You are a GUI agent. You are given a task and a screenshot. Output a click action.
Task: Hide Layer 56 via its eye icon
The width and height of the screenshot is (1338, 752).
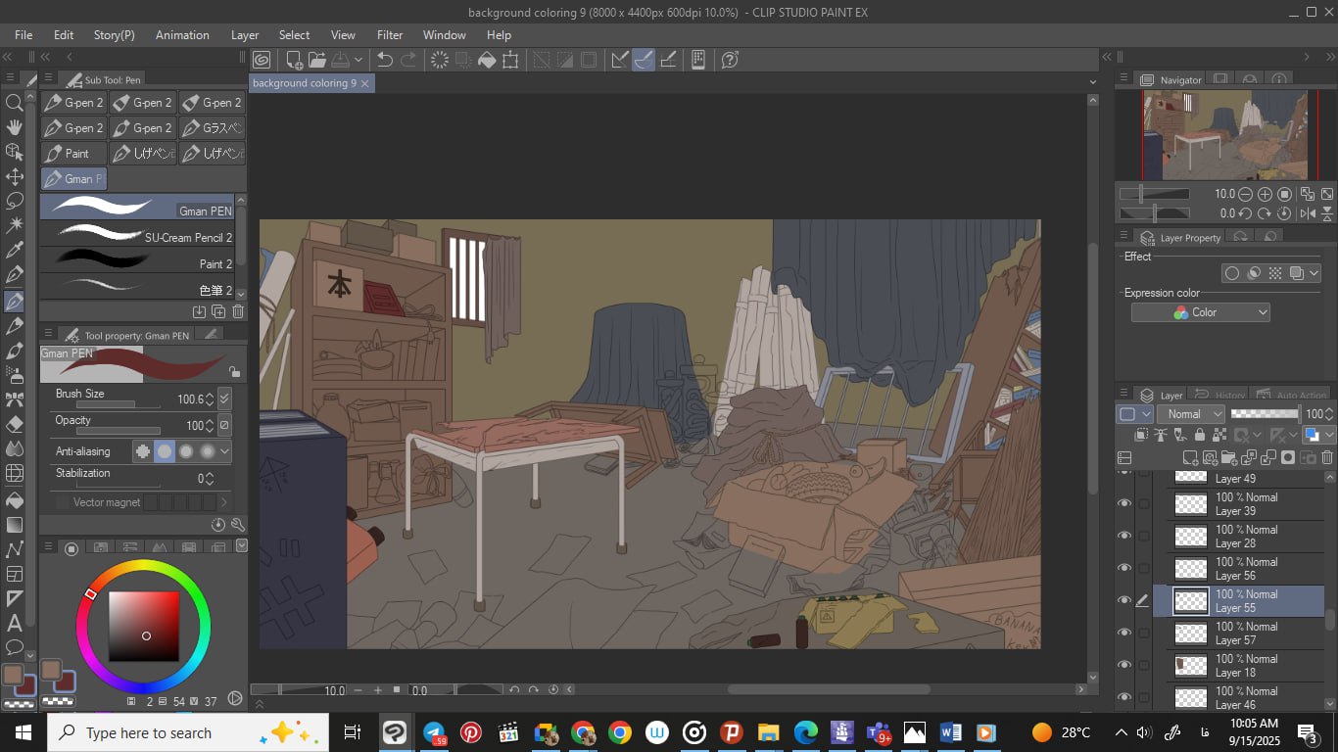pos(1123,568)
